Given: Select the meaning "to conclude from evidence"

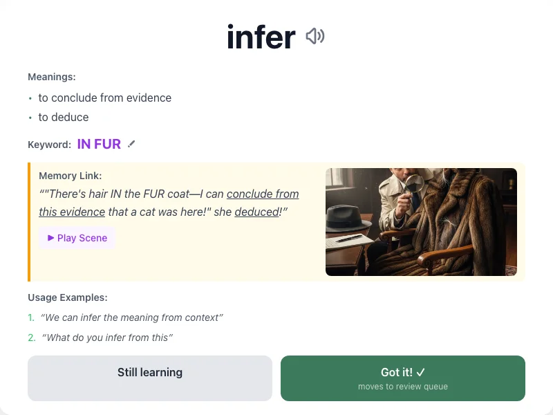Looking at the screenshot, I should coord(105,98).
